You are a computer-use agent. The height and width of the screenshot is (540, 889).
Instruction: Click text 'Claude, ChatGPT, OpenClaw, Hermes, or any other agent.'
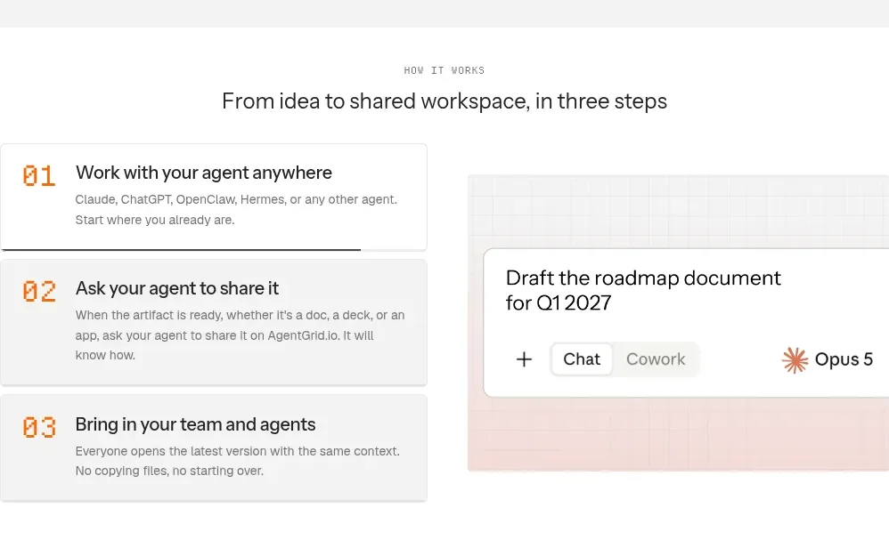pyautogui.click(x=236, y=199)
